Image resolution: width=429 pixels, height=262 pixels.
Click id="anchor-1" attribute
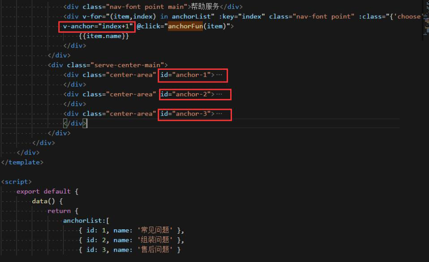click(185, 75)
